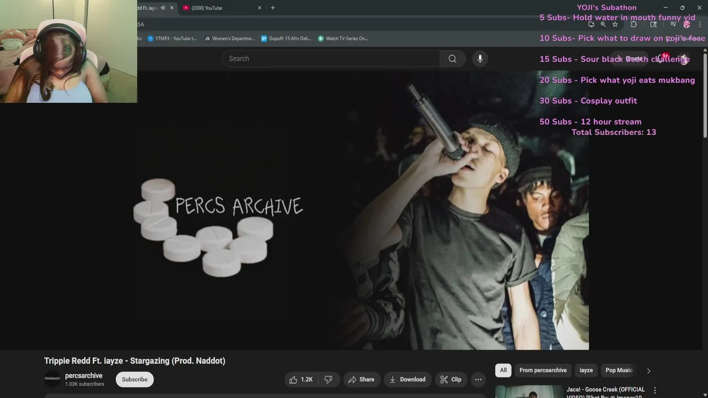
Task: Like the Stargazing video
Action: click(301, 379)
